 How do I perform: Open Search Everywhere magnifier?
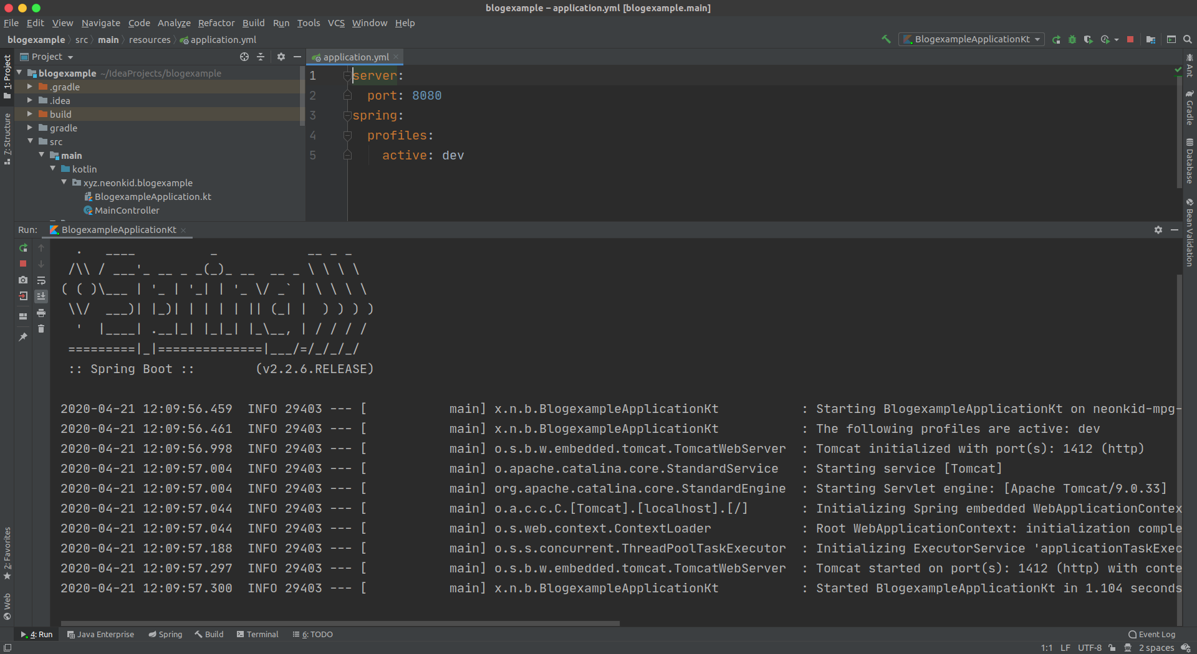(x=1188, y=39)
